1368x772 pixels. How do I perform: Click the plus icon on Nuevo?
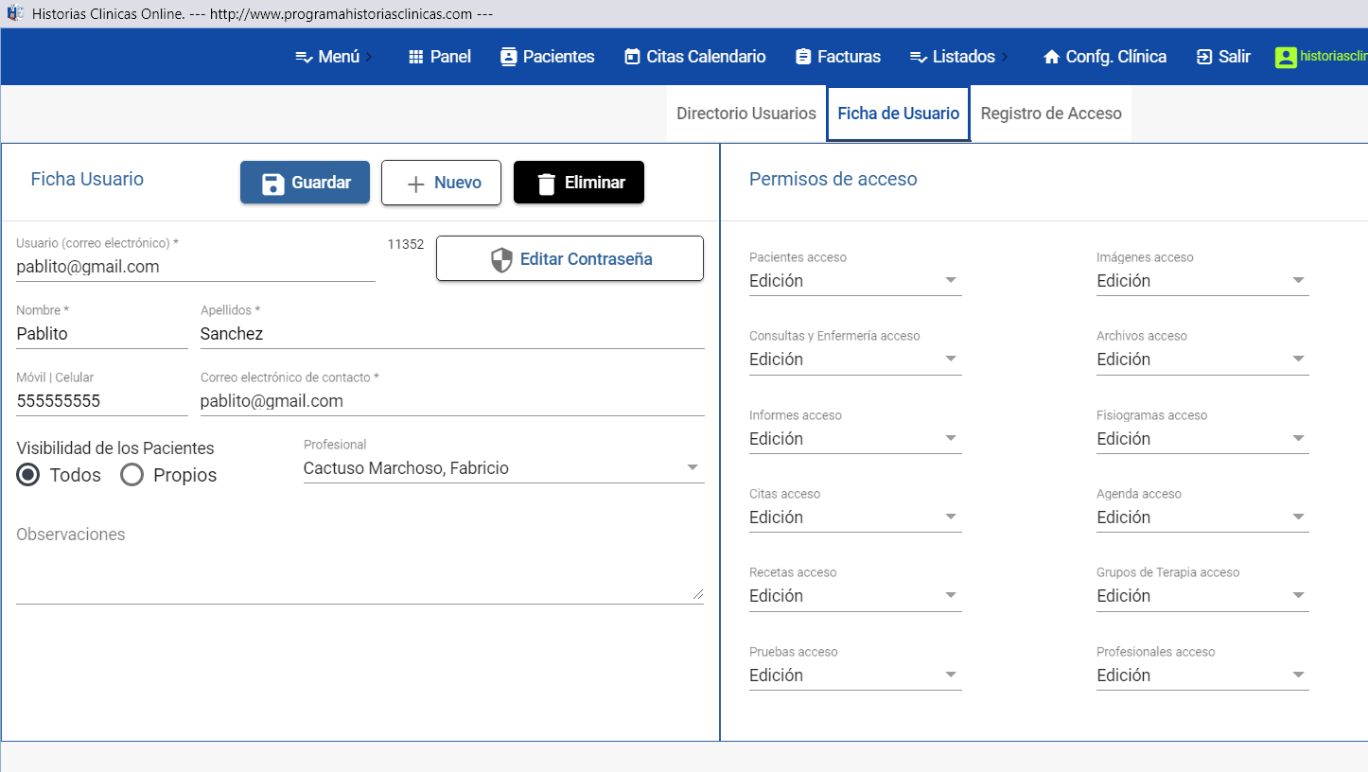point(414,184)
